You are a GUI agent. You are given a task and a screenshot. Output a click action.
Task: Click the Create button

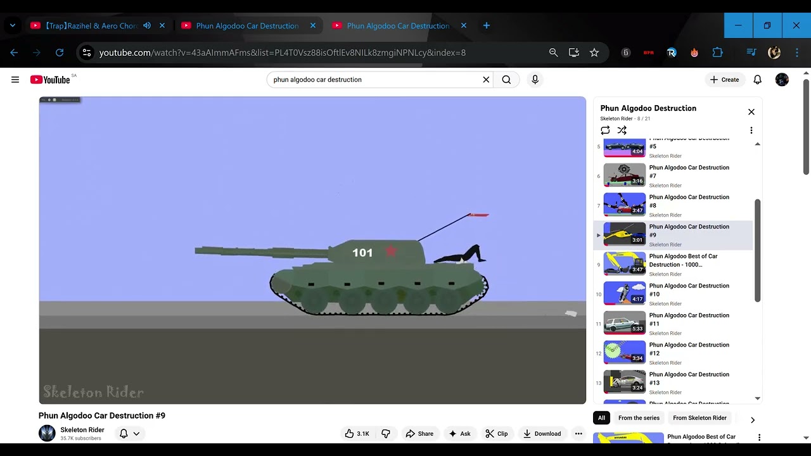pos(724,80)
